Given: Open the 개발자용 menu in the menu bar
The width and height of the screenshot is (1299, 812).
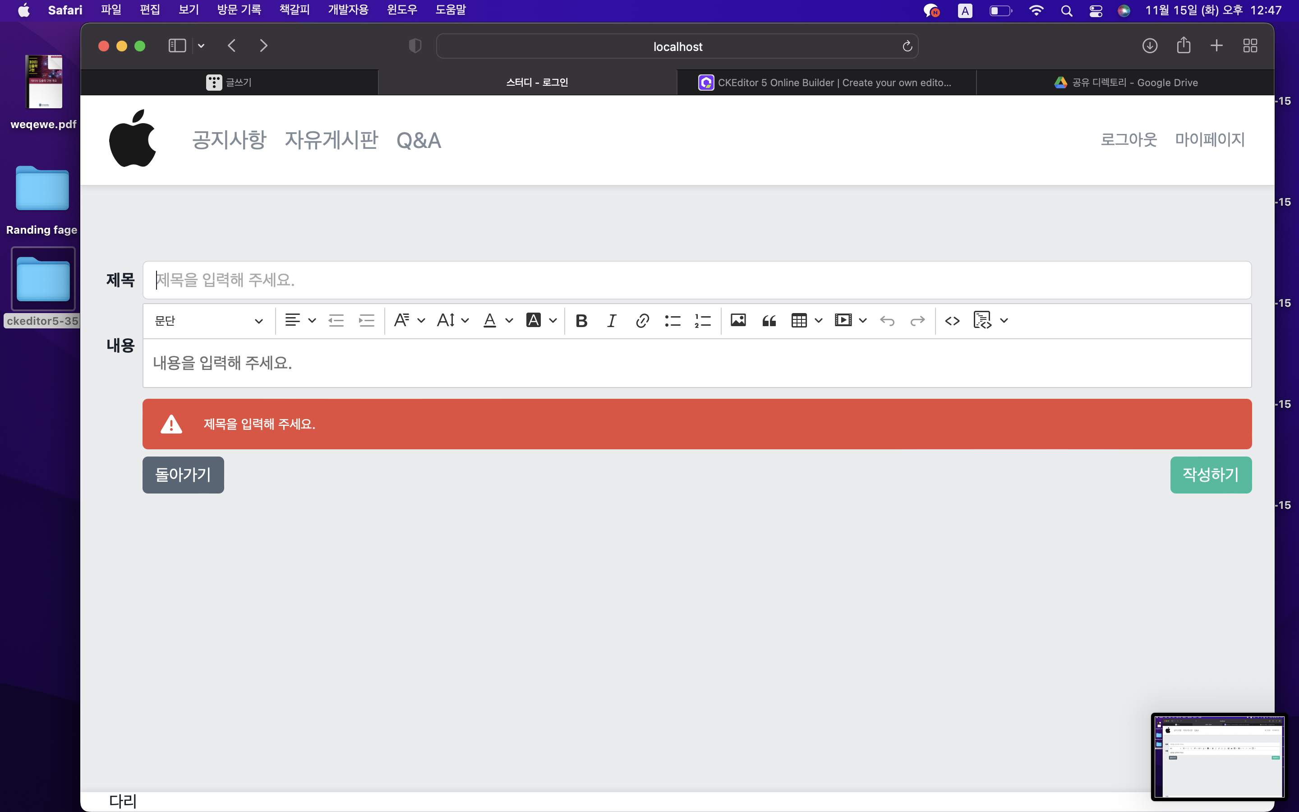Looking at the screenshot, I should click(x=348, y=10).
